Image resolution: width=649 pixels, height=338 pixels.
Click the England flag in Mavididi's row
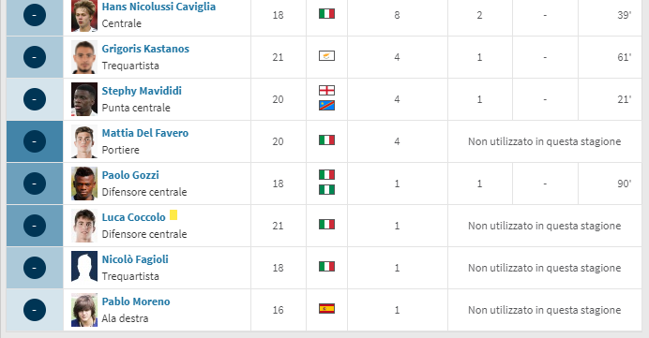(326, 90)
